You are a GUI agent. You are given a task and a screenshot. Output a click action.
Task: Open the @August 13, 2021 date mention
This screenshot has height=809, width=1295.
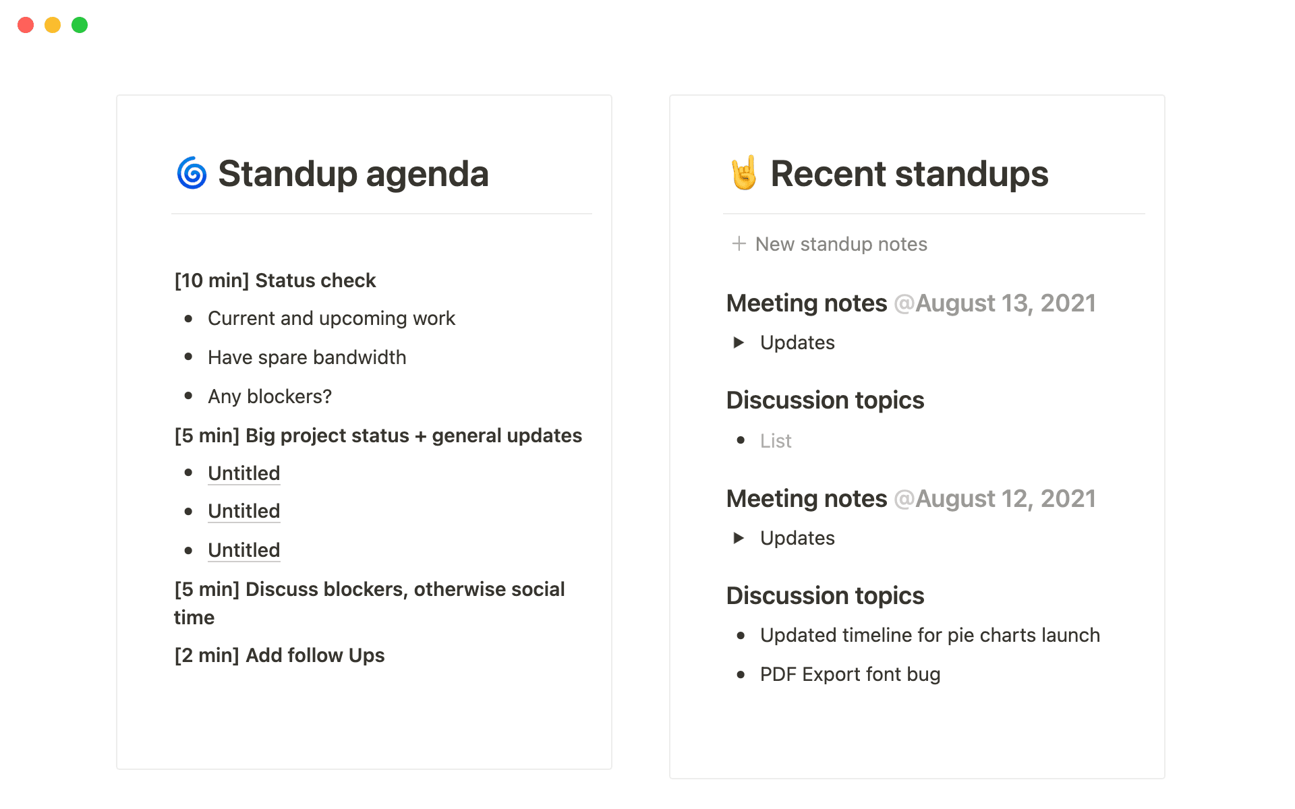995,303
